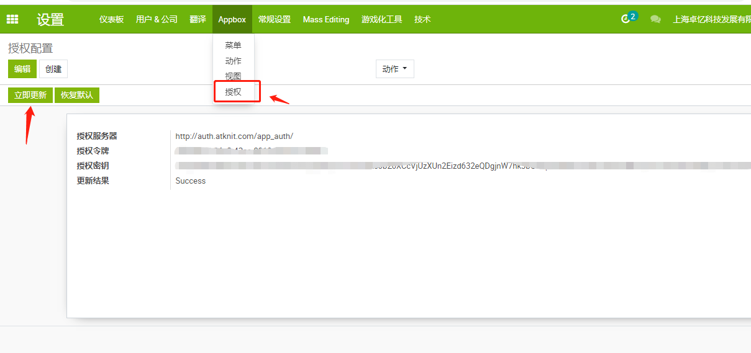Open the company switcher 上海卓忆科技发展
751x353 pixels.
coord(711,19)
